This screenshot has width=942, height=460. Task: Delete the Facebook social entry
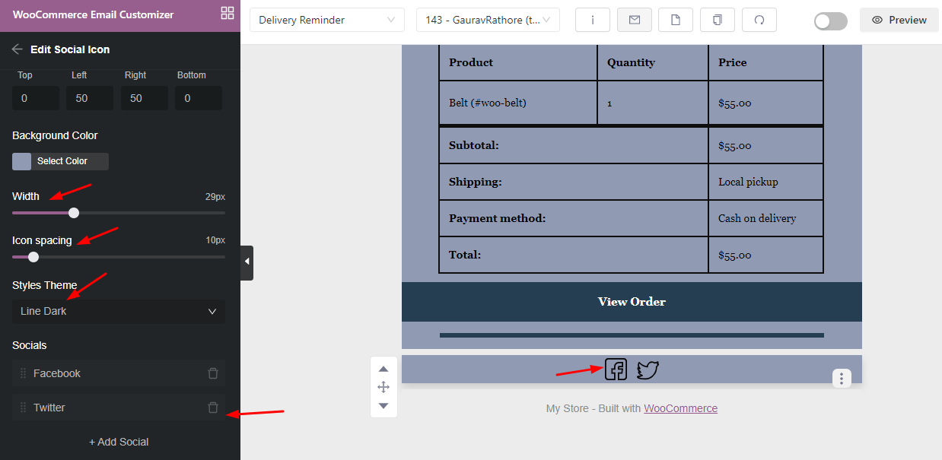click(213, 373)
